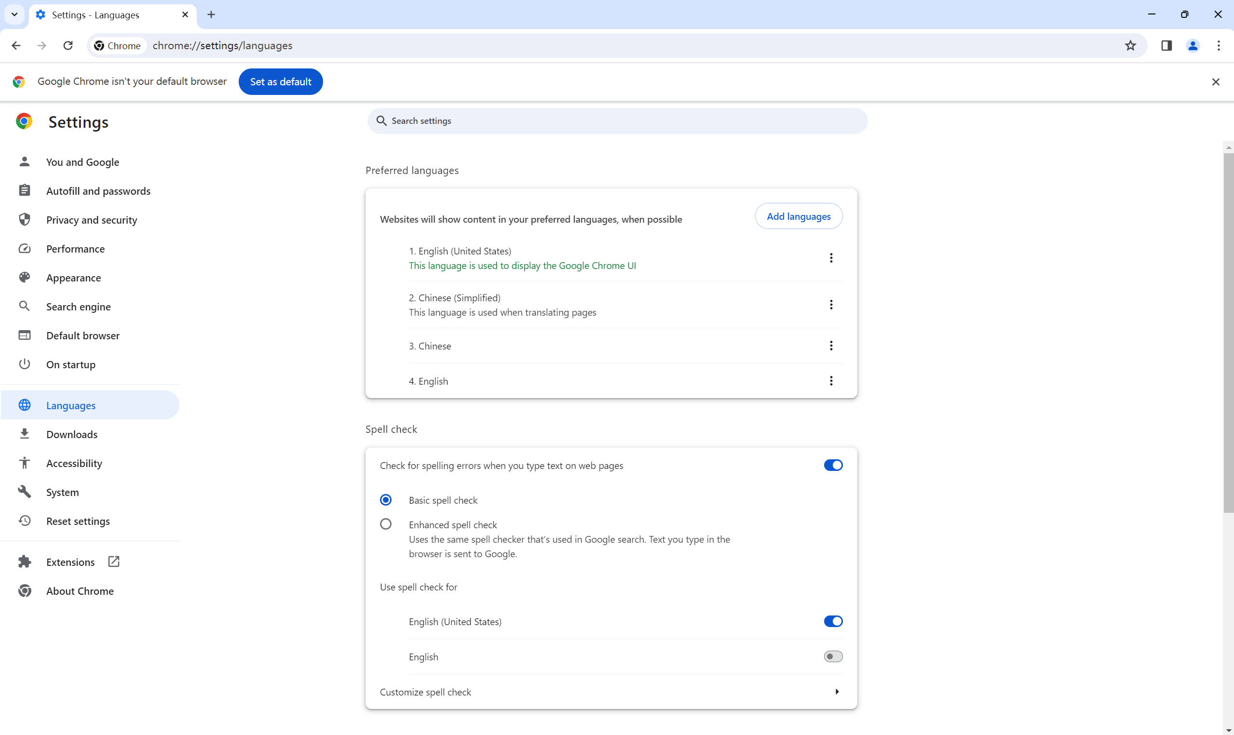Click the Chrome logo next to Settings
1234x735 pixels.
(24, 121)
